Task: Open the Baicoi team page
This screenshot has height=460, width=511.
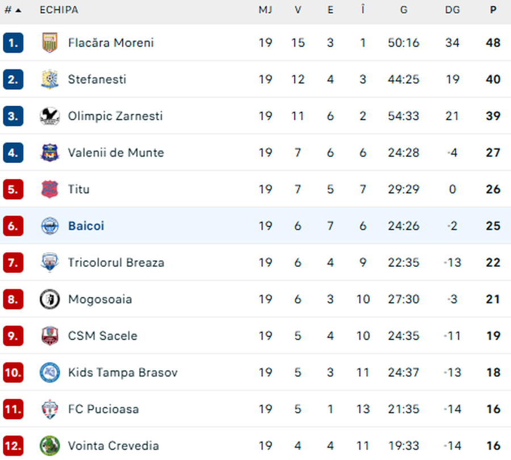Action: coord(86,225)
